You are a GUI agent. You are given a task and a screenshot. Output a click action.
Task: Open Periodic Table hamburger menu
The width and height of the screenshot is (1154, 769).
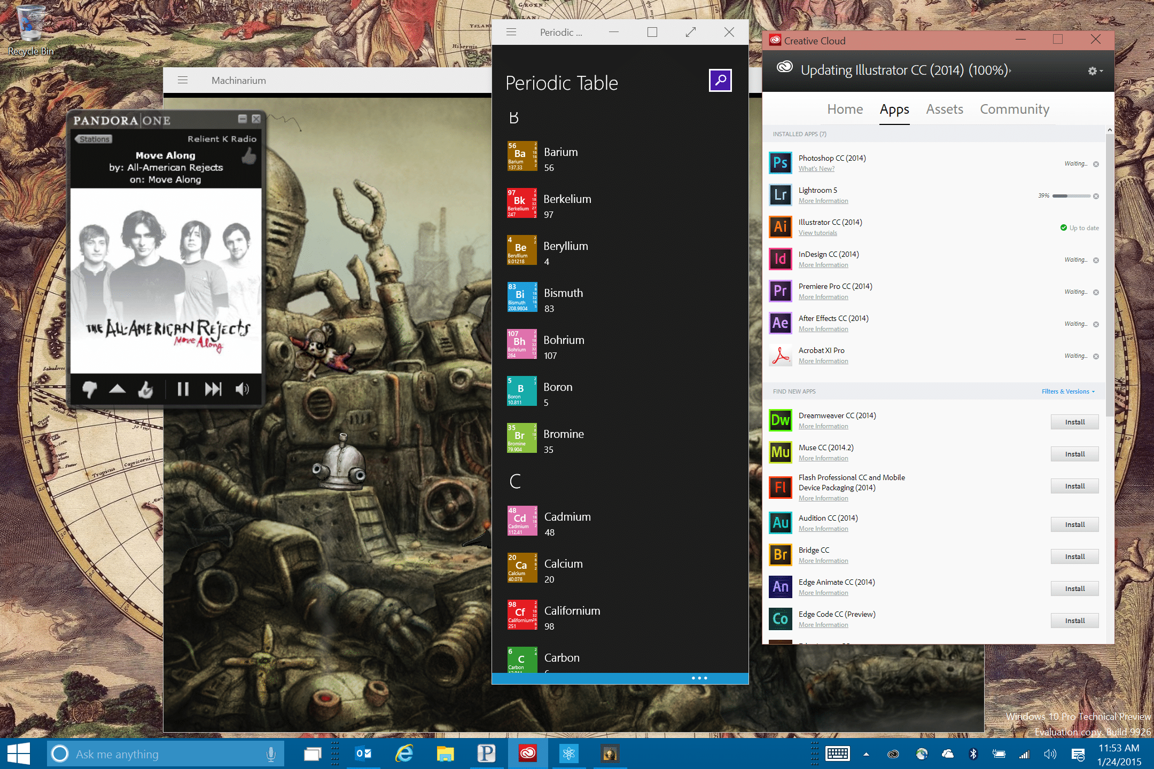[511, 32]
